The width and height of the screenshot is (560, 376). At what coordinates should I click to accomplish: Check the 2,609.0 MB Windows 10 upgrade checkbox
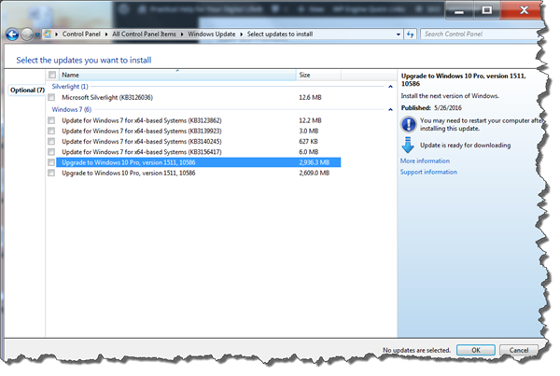point(51,173)
